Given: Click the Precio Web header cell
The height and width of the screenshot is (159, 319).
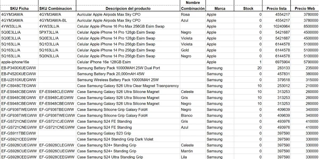Looking at the screenshot, I should (x=305, y=8).
